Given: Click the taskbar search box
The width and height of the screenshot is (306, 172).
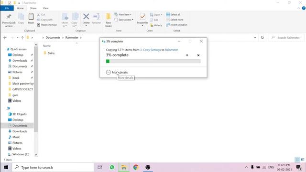Looking at the screenshot, I should (x=53, y=167).
